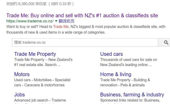The width and height of the screenshot is (170, 104).
Task: Go to the Used cars sitelink
Action: (111, 54)
